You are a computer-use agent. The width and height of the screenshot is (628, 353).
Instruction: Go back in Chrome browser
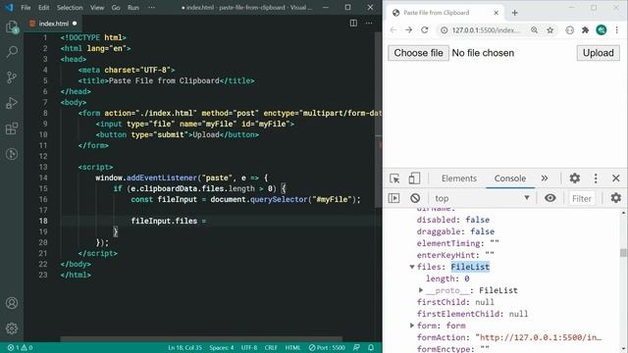[x=393, y=30]
